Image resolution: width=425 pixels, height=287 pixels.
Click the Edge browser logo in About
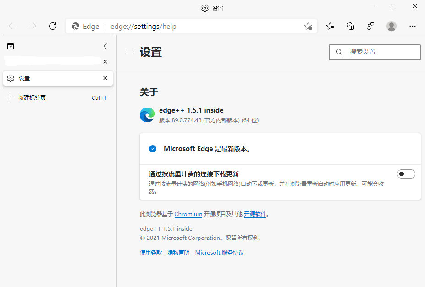click(x=147, y=115)
